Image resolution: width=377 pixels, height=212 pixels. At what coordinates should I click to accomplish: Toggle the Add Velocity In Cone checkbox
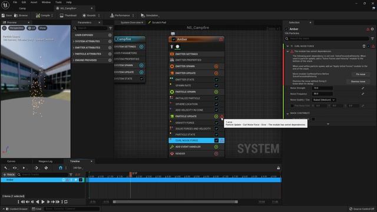pyautogui.click(x=216, y=110)
